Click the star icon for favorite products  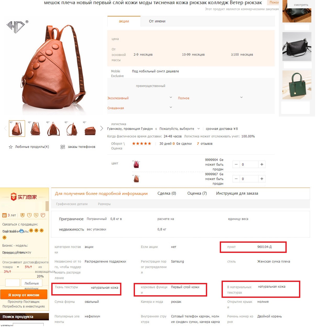(11, 147)
